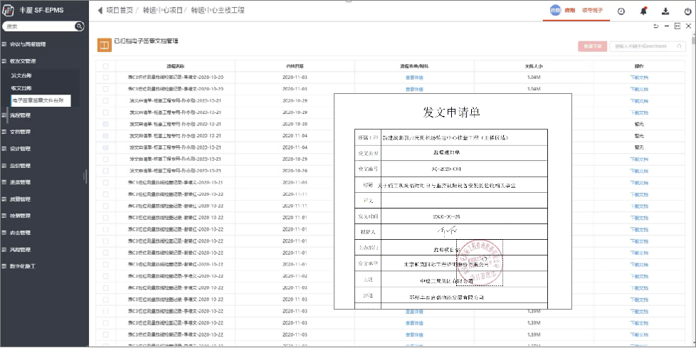696x348 pixels.
Task: Check the first table row's checkbox
Action: pos(105,77)
